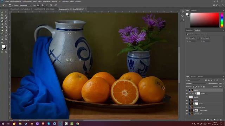Toggle visibility of the bottom-most layer

[187, 114]
